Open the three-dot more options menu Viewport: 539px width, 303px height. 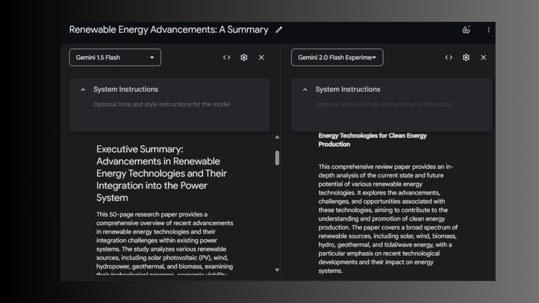tap(488, 30)
